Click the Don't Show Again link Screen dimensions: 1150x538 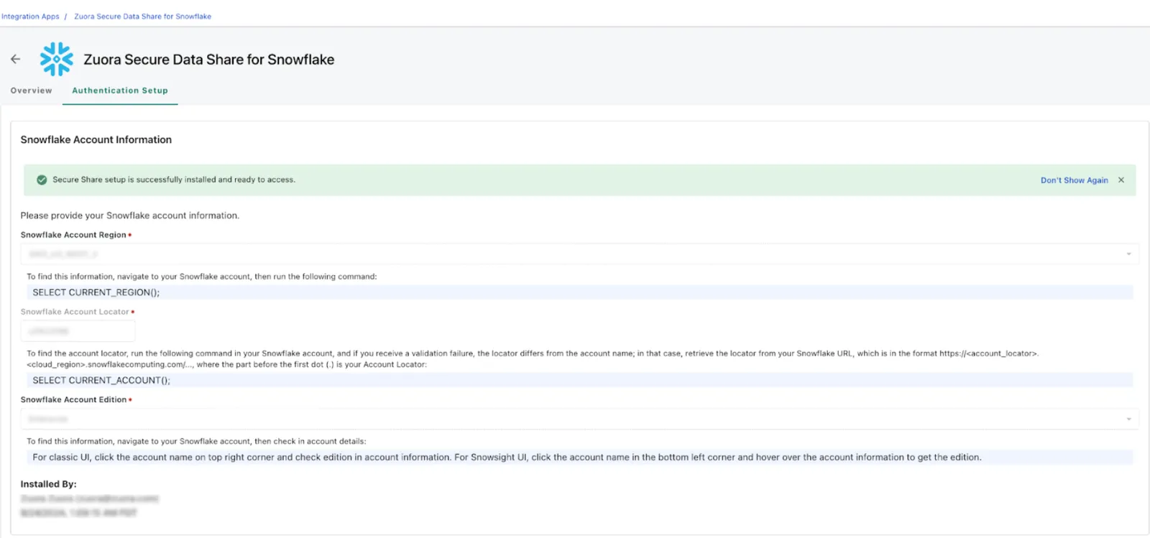tap(1075, 180)
